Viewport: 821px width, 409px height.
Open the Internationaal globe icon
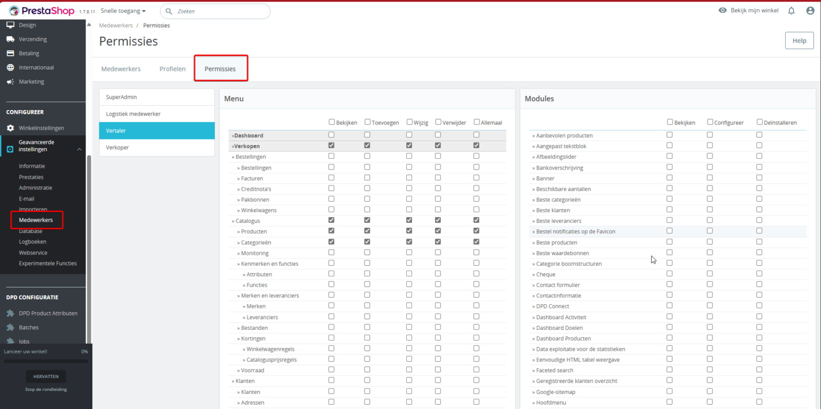pos(10,67)
